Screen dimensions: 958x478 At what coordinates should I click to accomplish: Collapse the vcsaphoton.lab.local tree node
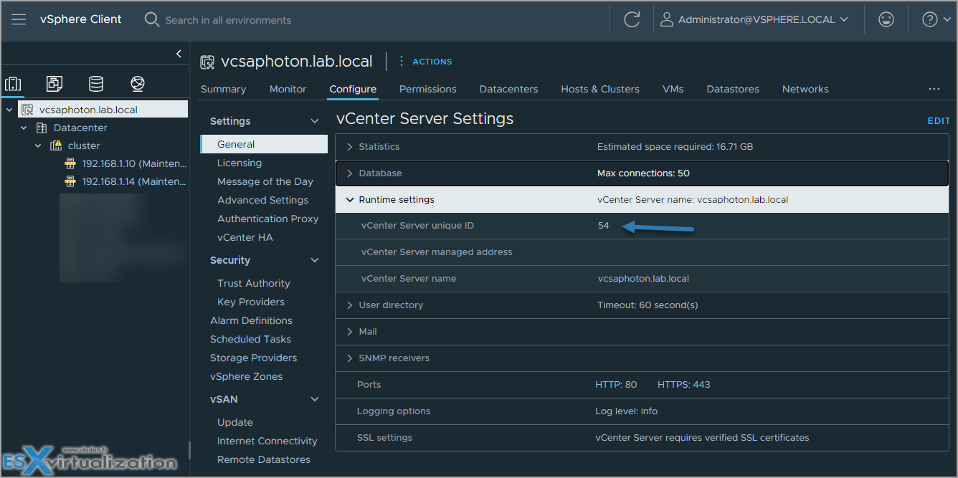tap(9, 110)
